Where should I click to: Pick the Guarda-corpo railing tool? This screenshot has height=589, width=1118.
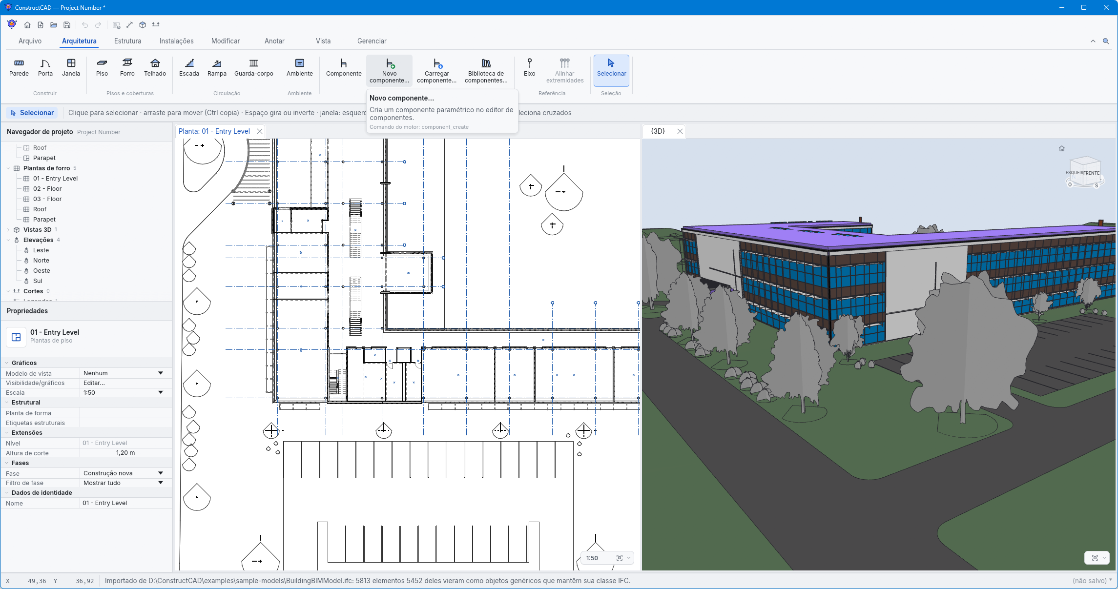pos(254,68)
